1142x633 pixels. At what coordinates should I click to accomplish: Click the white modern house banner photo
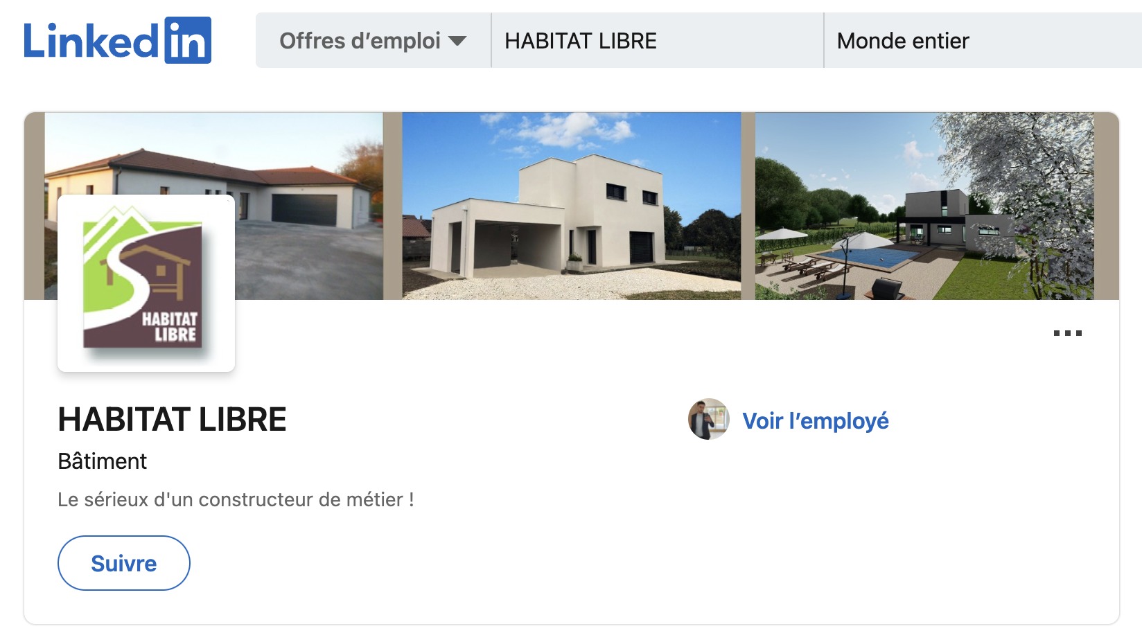click(572, 206)
